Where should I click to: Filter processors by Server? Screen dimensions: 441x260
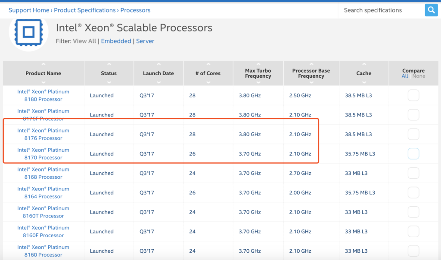tap(145, 41)
